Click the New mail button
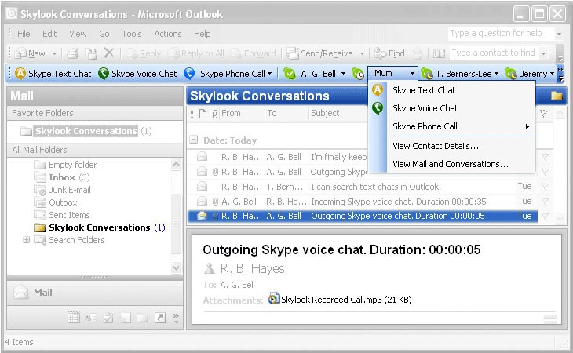 coord(31,53)
